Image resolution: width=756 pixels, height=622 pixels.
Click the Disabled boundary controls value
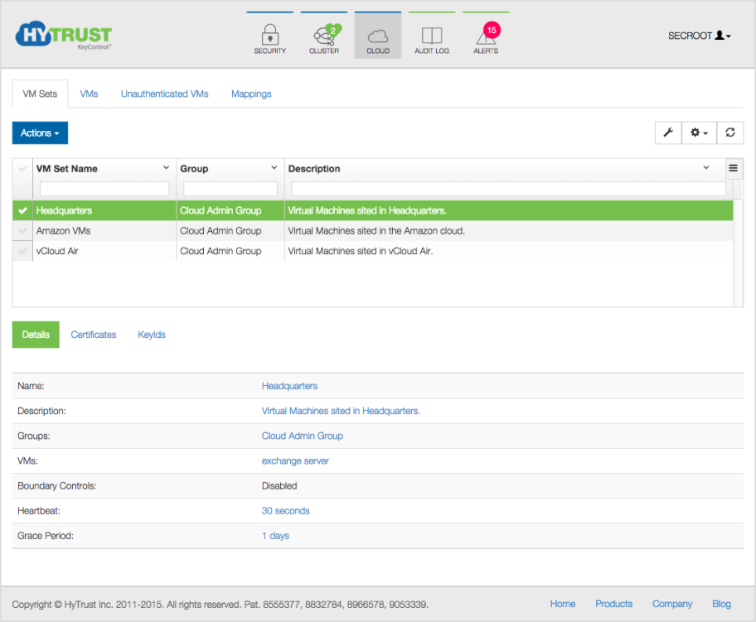[279, 485]
